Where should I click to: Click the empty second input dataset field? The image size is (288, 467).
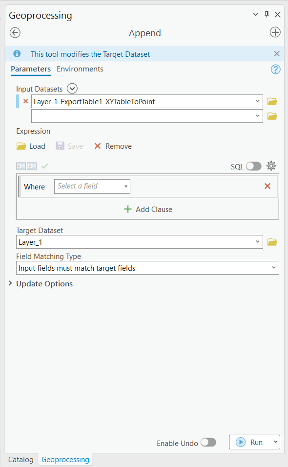[x=144, y=116]
